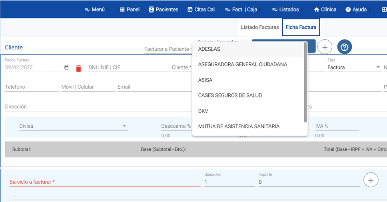Open the calendar picker for Fecha Factura

point(66,67)
